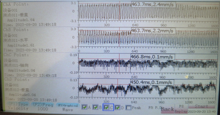
Task: Click ChC cursor readout 466.8ms,0.1mm/s
Action: tap(153, 57)
